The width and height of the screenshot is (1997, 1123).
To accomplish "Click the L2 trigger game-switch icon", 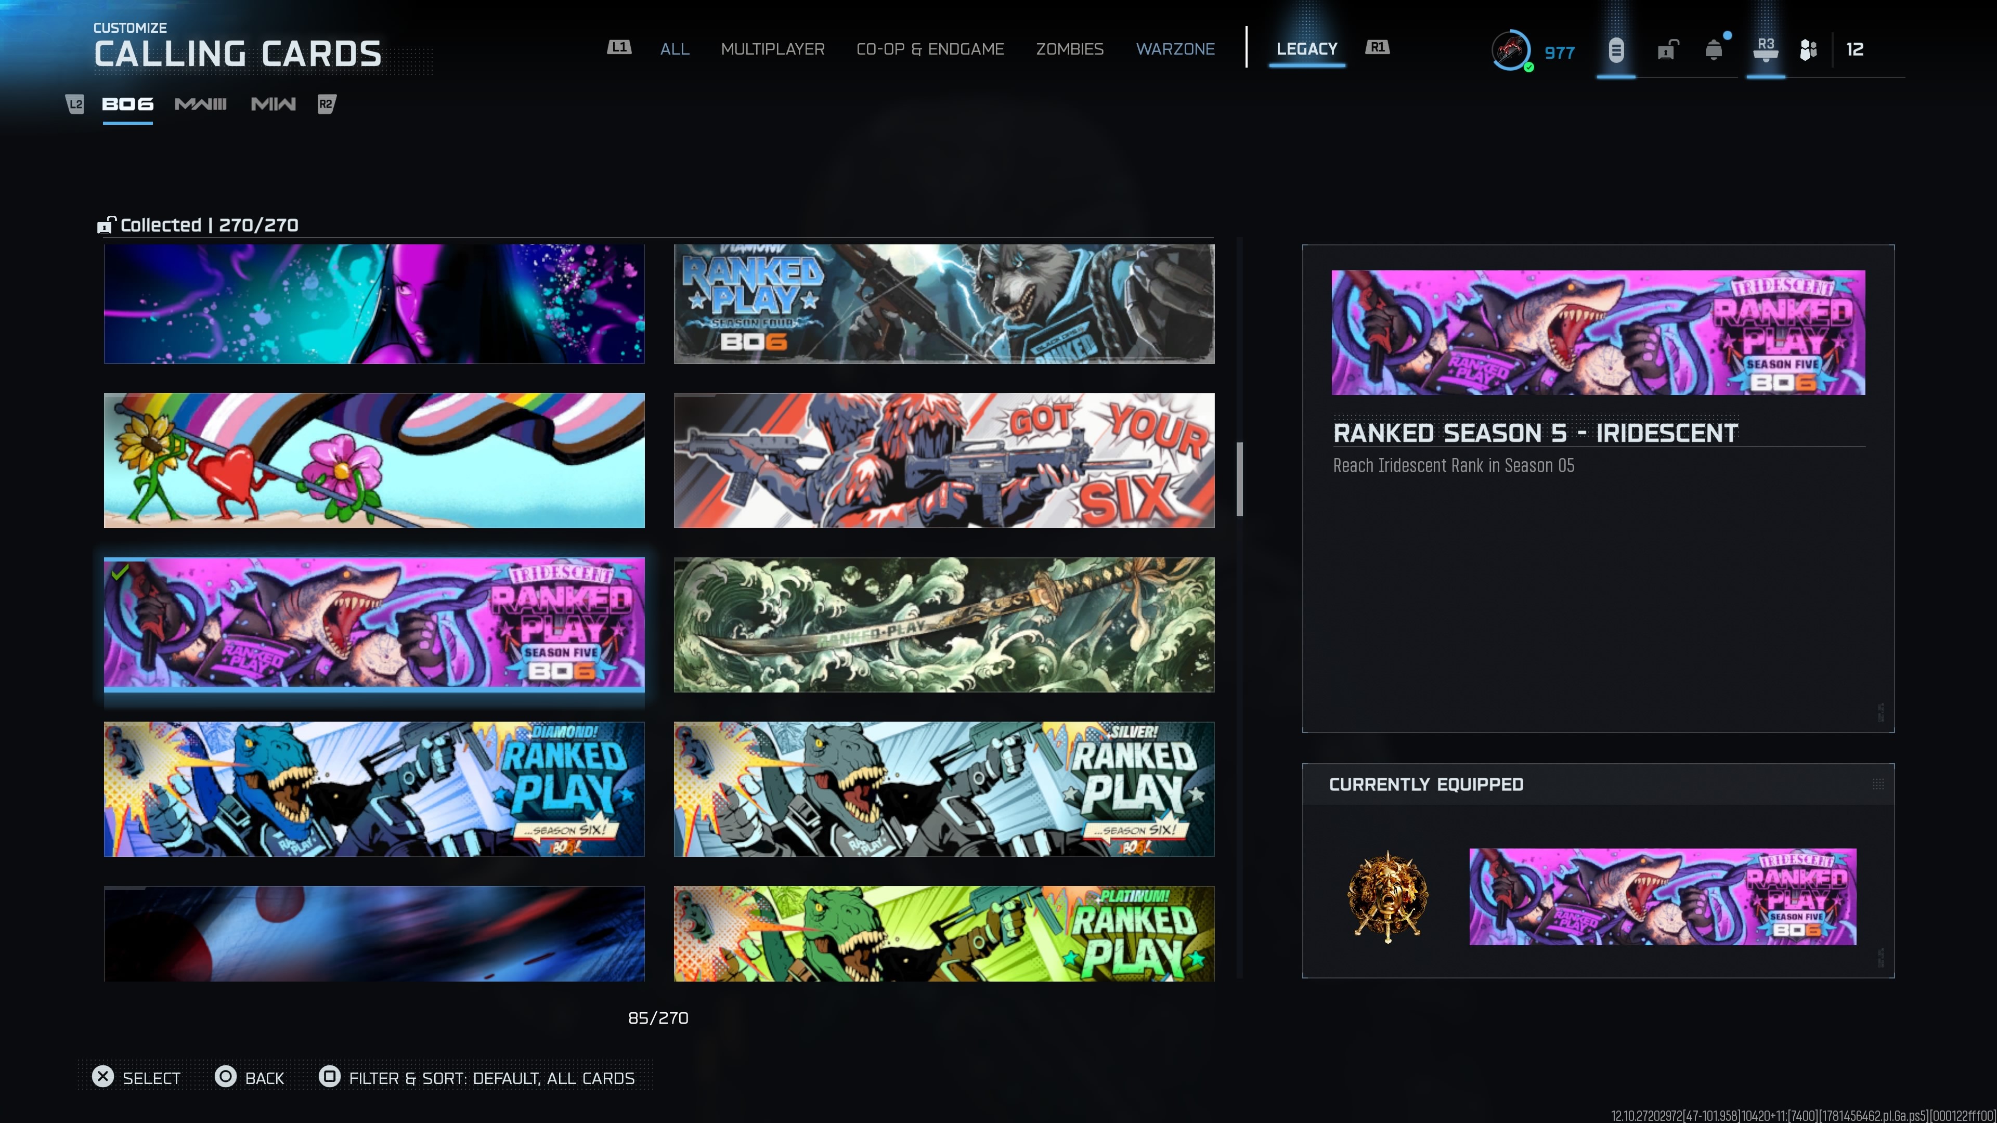I will [74, 104].
